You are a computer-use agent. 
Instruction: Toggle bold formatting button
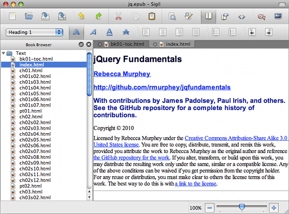click(x=76, y=32)
